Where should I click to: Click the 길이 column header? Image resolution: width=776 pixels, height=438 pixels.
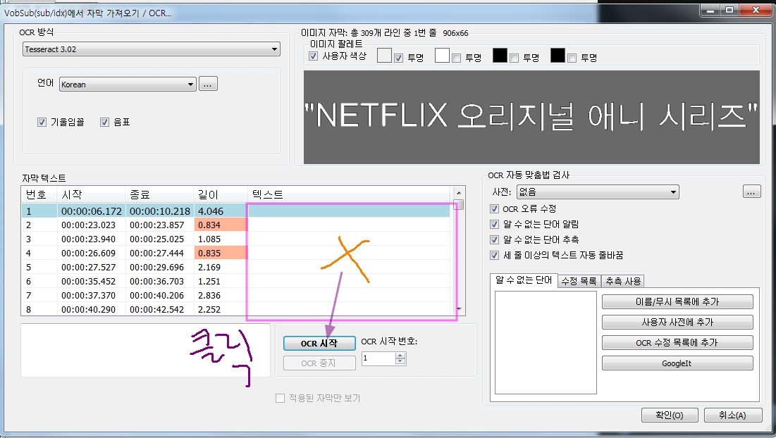coord(220,195)
